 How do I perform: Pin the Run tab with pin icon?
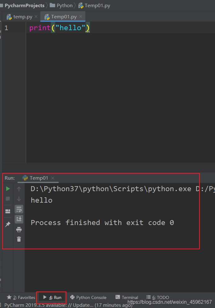click(8, 224)
